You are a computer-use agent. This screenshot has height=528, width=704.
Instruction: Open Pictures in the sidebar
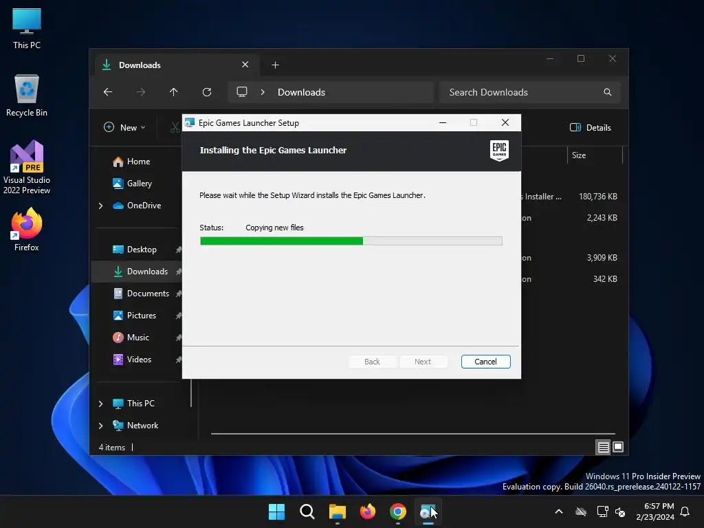[142, 316]
